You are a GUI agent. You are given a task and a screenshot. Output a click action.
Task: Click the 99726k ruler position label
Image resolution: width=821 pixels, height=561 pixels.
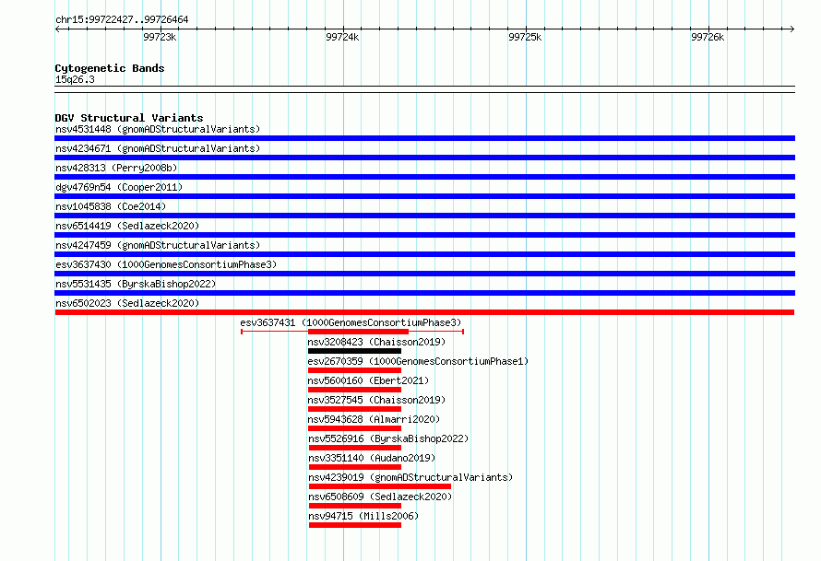708,37
